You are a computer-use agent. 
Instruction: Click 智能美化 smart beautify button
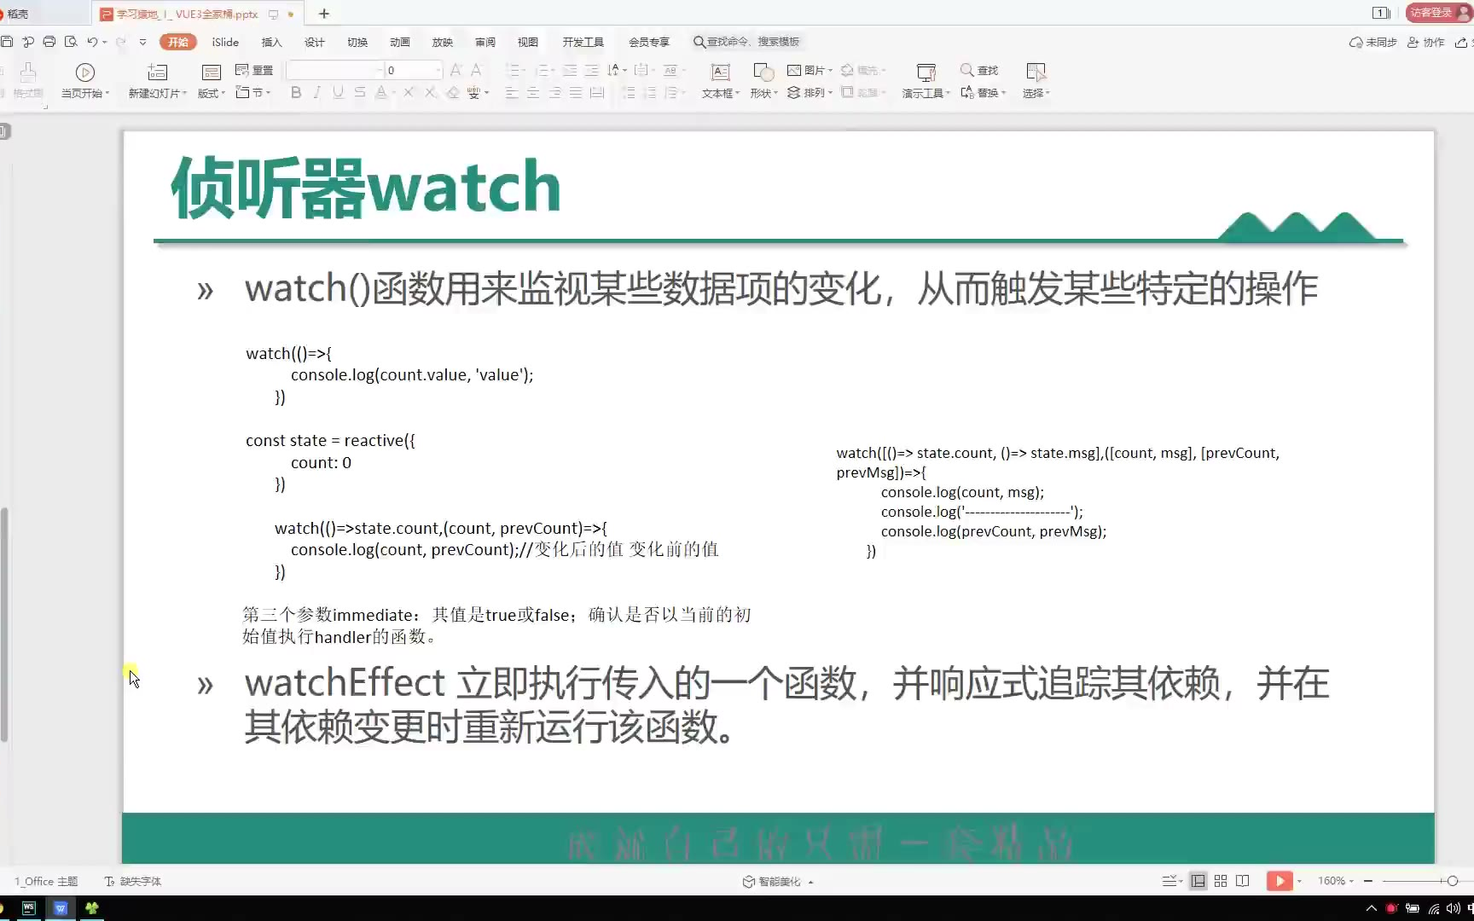[778, 881]
